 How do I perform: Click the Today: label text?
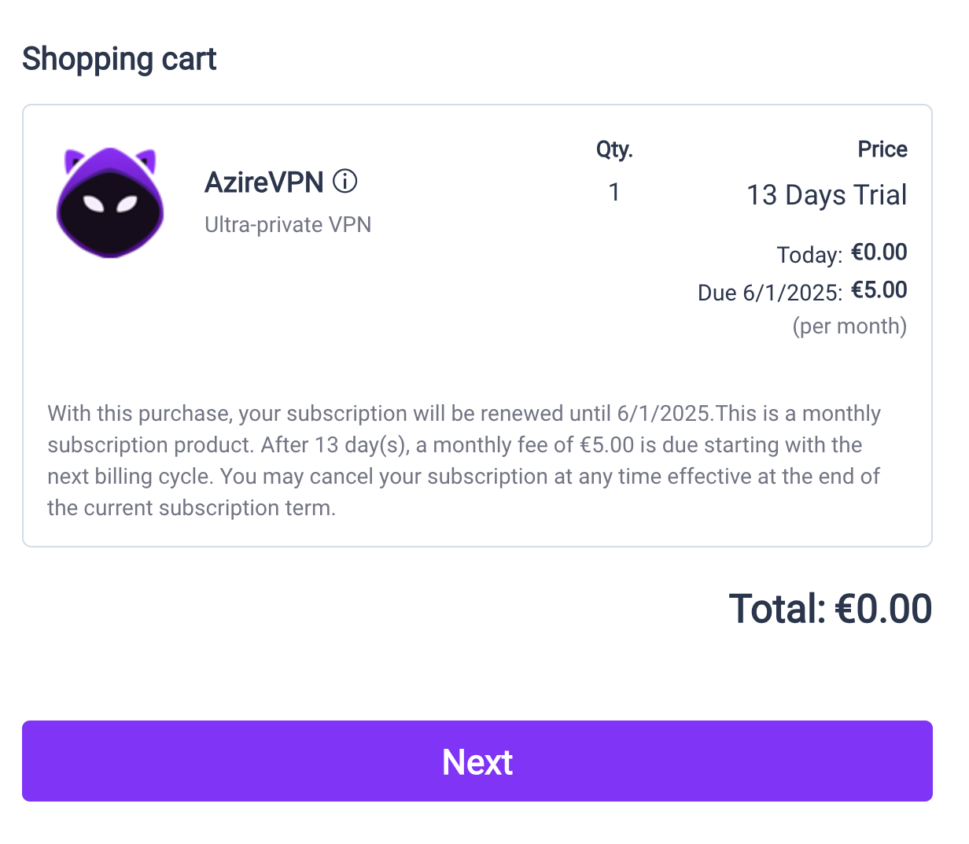pos(810,255)
